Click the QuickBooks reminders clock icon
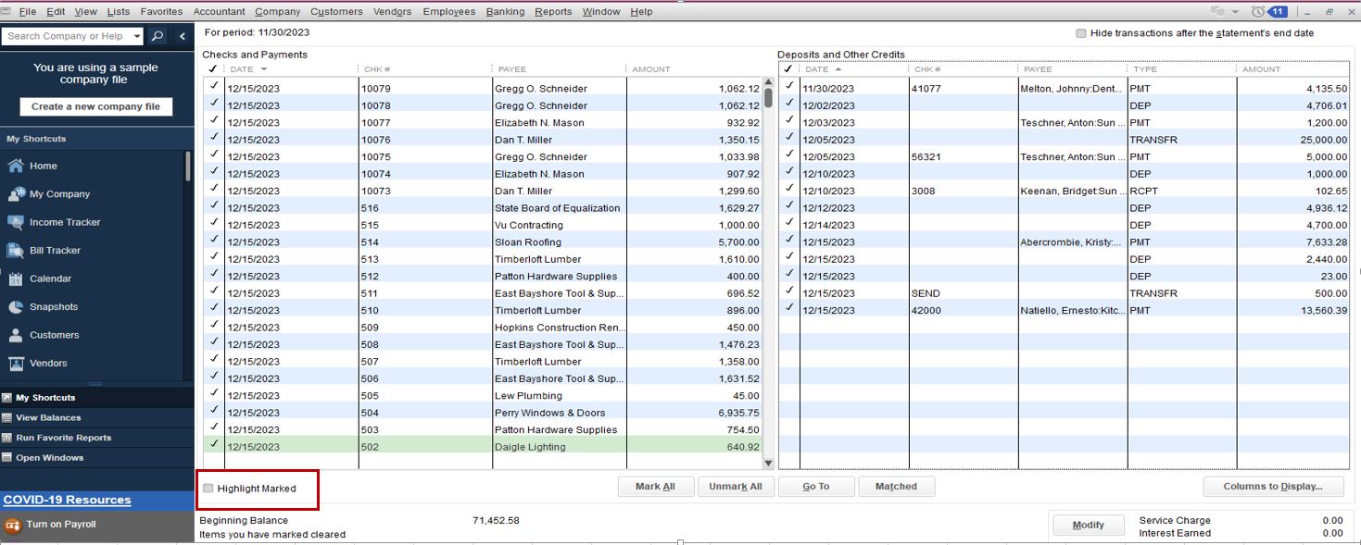This screenshot has height=545, width=1361. point(1257,11)
